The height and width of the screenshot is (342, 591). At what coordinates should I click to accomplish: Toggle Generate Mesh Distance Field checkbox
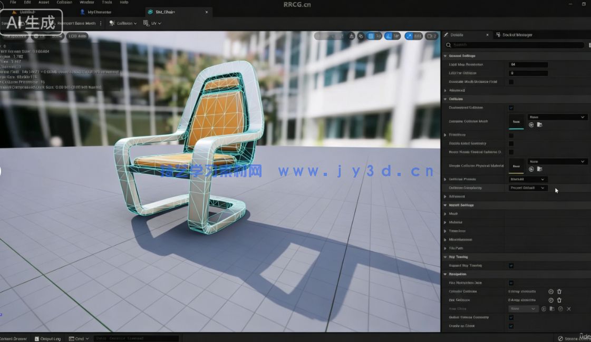(511, 82)
